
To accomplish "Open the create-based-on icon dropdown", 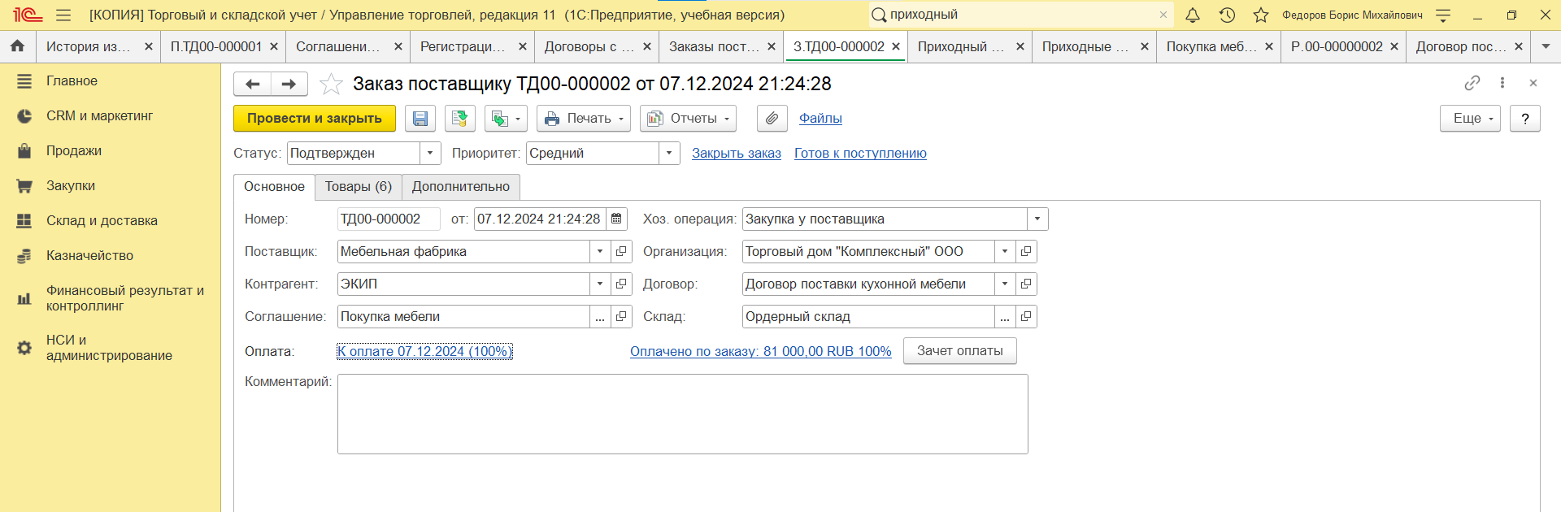I will (x=506, y=119).
